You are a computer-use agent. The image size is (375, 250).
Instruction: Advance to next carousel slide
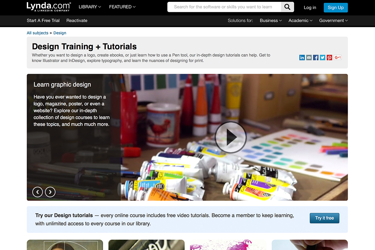(50, 192)
